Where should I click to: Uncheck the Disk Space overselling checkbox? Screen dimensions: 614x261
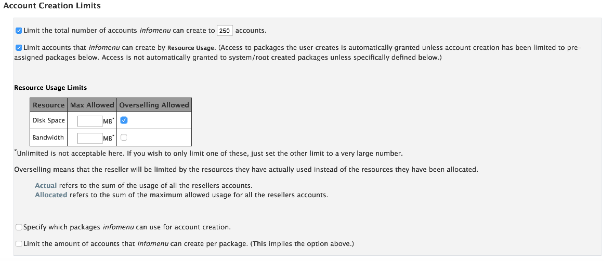(x=124, y=120)
